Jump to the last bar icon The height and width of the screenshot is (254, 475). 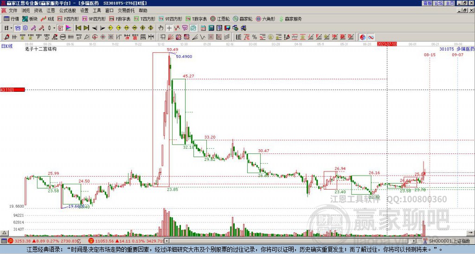click(x=86, y=28)
